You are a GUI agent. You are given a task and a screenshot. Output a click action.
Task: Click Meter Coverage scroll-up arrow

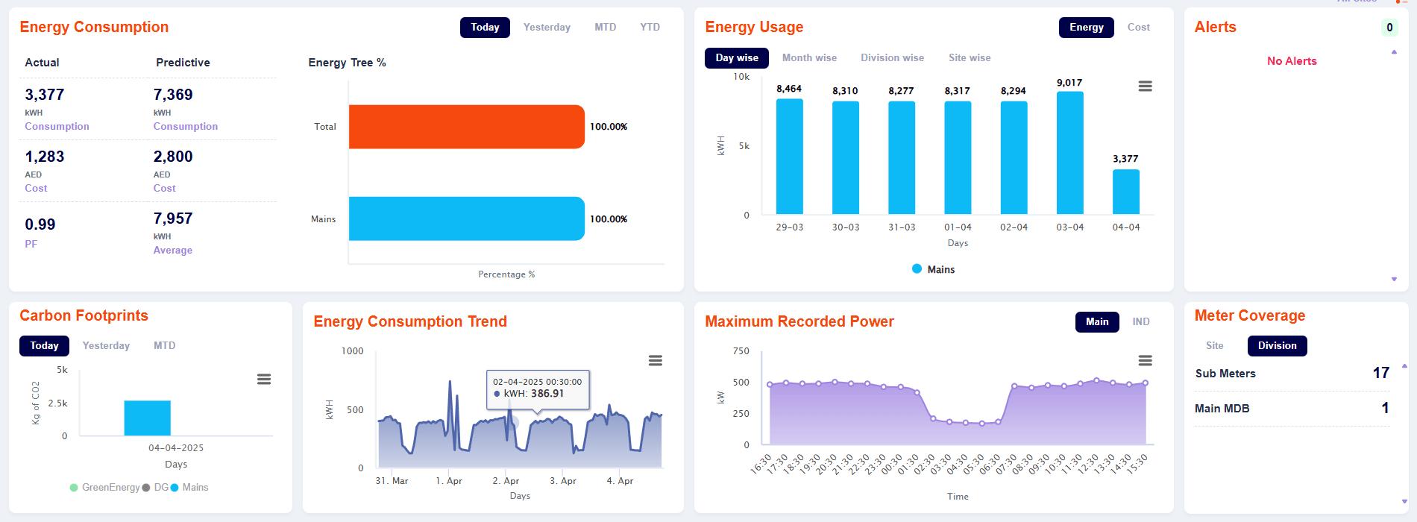tap(1404, 366)
